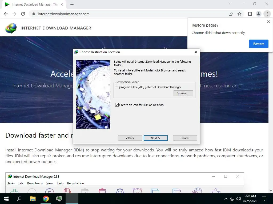This screenshot has width=273, height=204.
Task: Open Browse to pick a destination folder
Action: click(183, 93)
